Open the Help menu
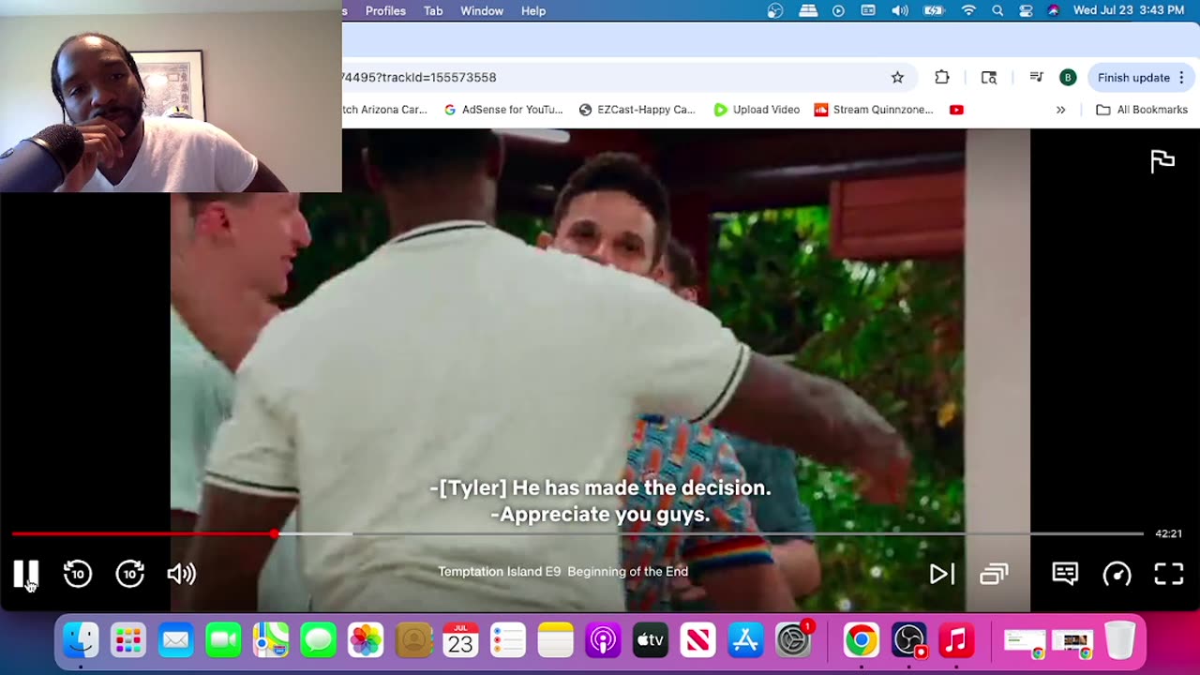Viewport: 1200px width, 675px height. [533, 10]
